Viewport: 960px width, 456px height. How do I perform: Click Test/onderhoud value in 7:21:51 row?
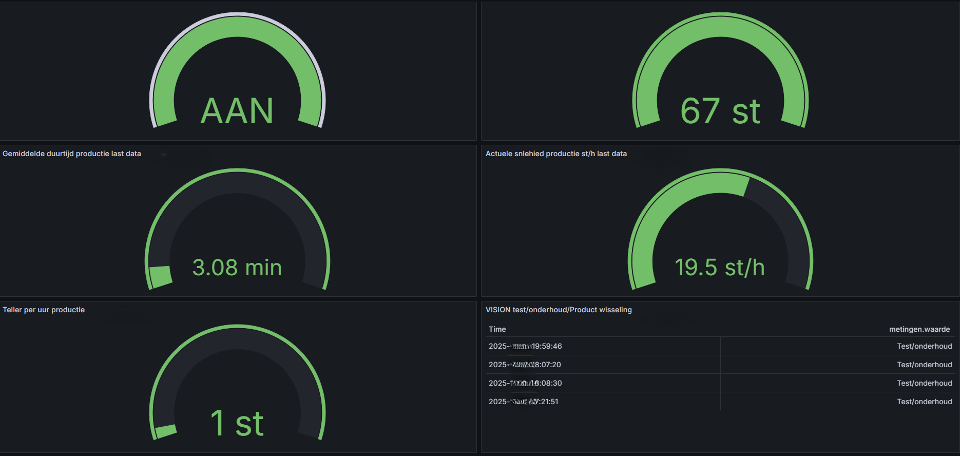tap(925, 402)
